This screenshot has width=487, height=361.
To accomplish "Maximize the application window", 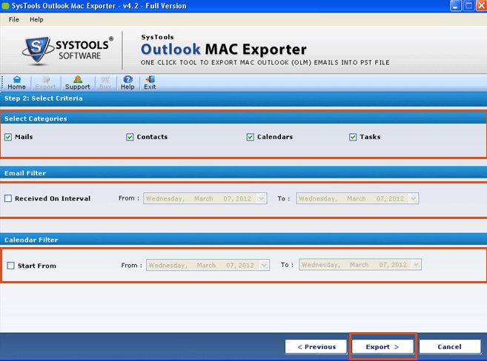I will [x=468, y=6].
